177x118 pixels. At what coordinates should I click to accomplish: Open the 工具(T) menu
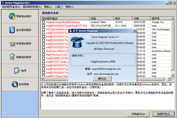pos(59,7)
